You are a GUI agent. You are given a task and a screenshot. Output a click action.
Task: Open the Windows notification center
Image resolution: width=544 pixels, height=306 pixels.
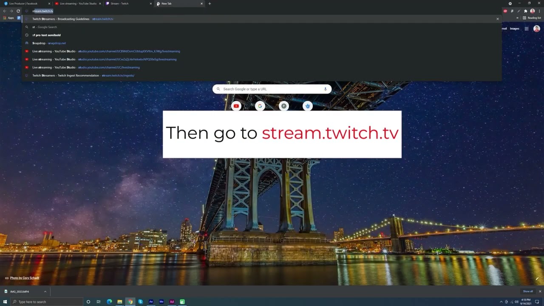click(537, 302)
